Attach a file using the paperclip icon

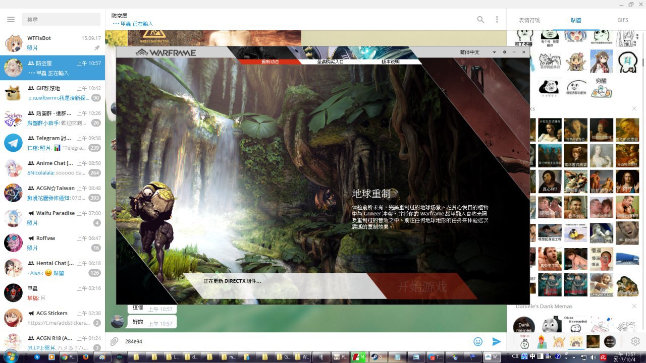(115, 341)
